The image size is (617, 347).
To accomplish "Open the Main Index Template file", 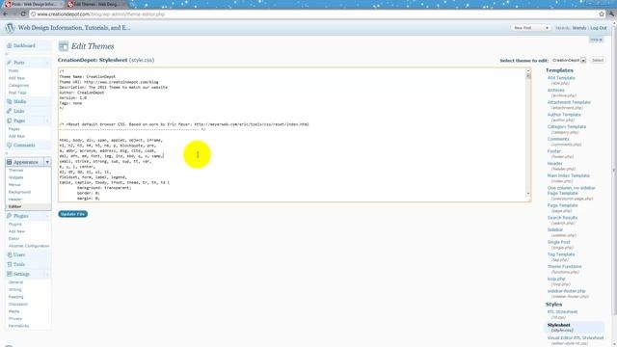I will point(568,175).
